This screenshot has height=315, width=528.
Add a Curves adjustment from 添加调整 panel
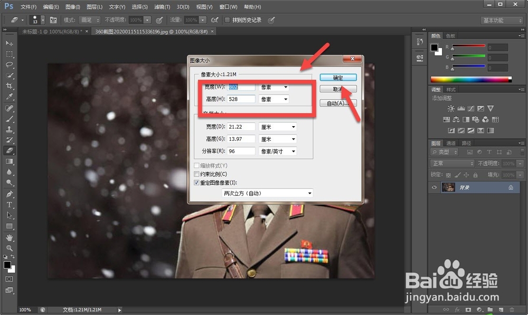click(472, 109)
